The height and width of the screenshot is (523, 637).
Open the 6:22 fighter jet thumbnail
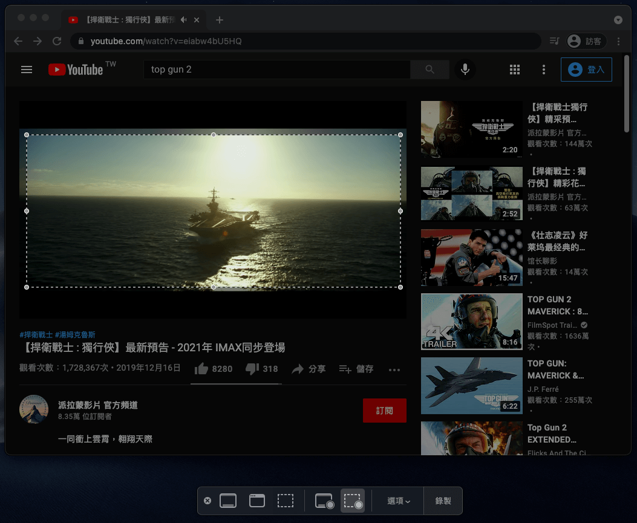point(472,386)
